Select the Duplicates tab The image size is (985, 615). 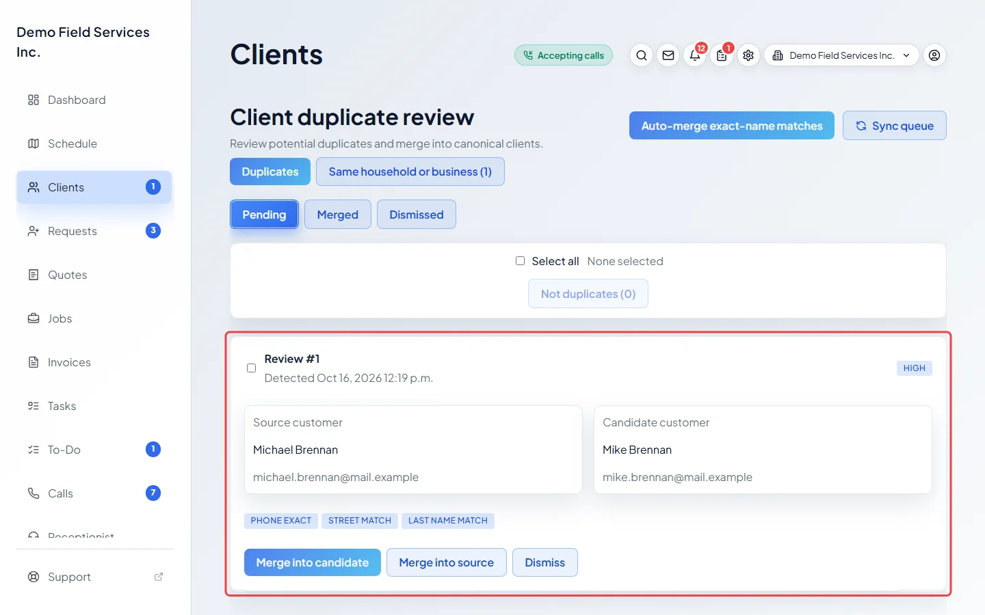(270, 172)
